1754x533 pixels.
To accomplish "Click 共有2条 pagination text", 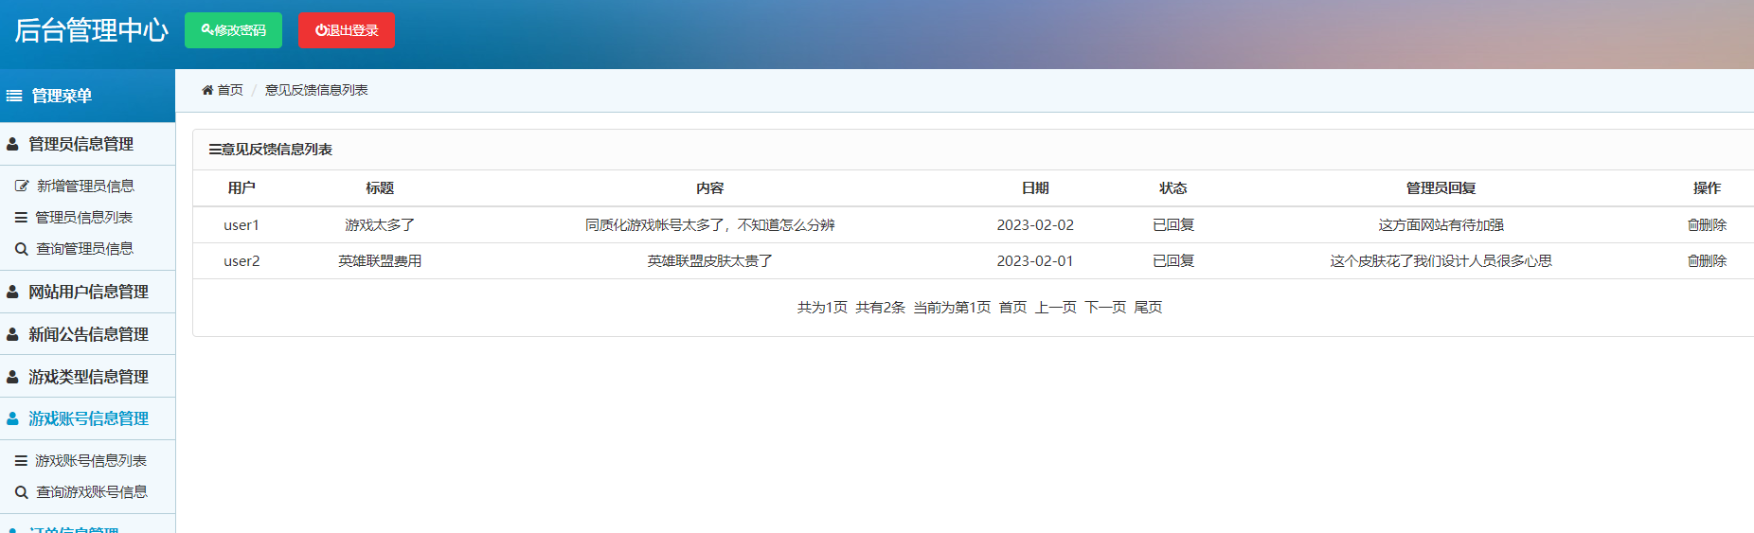I will pos(881,308).
